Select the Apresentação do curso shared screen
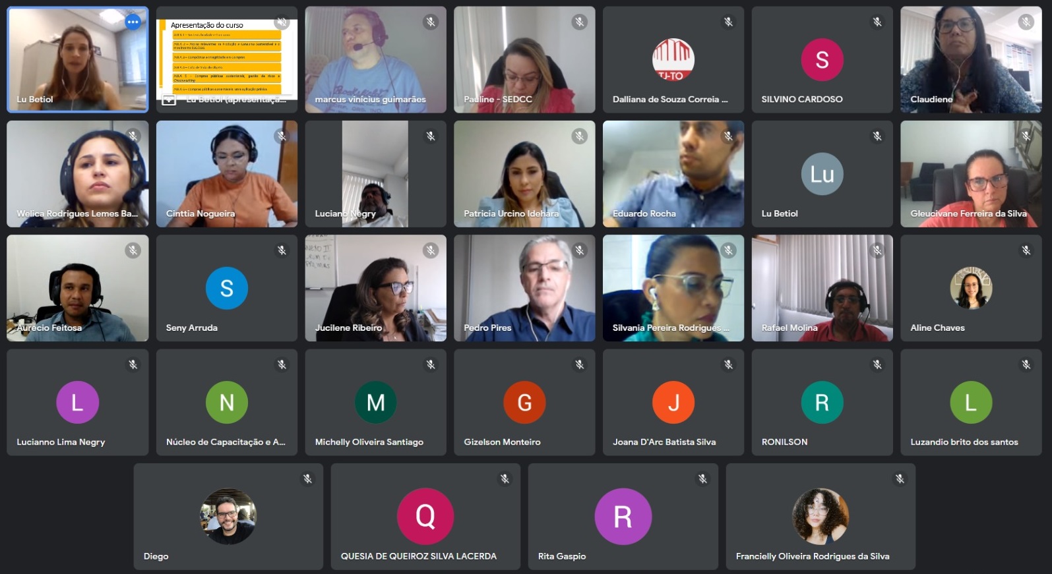Viewport: 1052px width, 574px height. click(x=227, y=59)
